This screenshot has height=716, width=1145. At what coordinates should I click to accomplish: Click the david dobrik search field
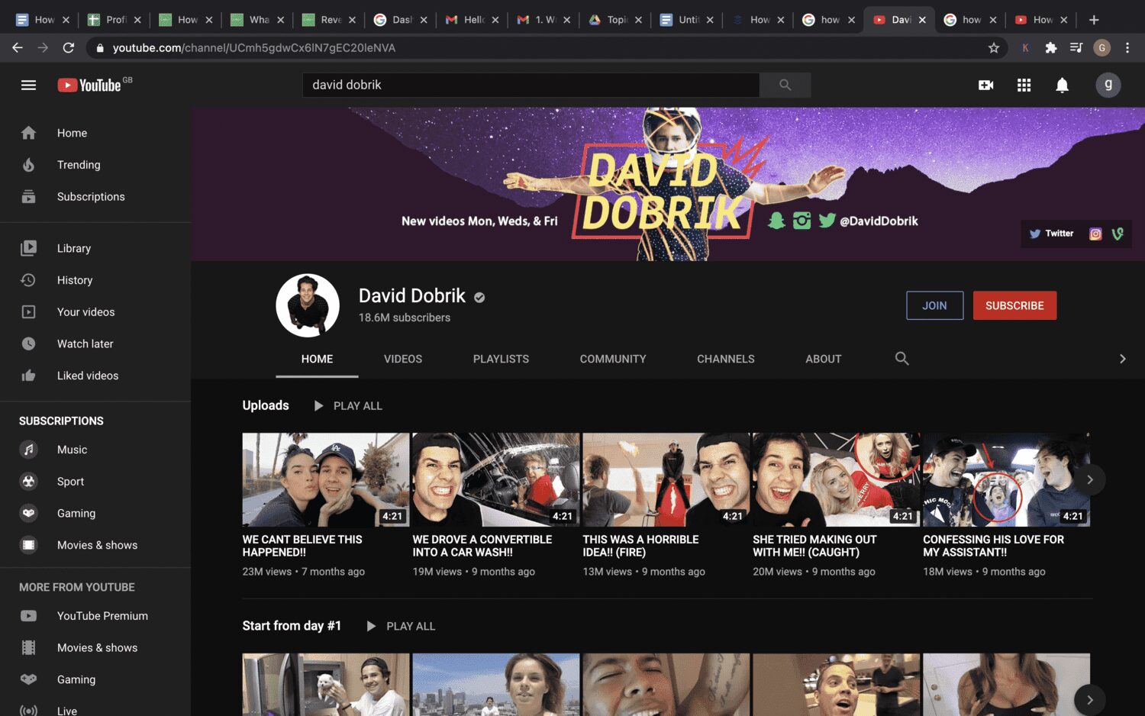pos(531,85)
